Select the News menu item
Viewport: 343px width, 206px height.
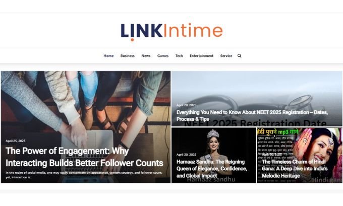pos(146,56)
